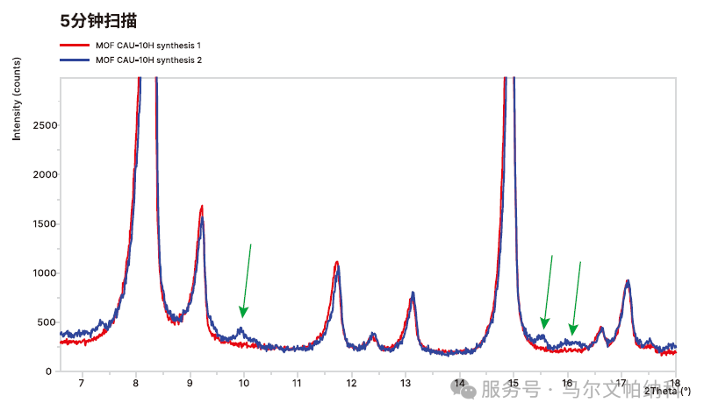Click the MOF CAU-10H synthesis 2 legend label
This screenshot has height=417, width=704.
(153, 60)
